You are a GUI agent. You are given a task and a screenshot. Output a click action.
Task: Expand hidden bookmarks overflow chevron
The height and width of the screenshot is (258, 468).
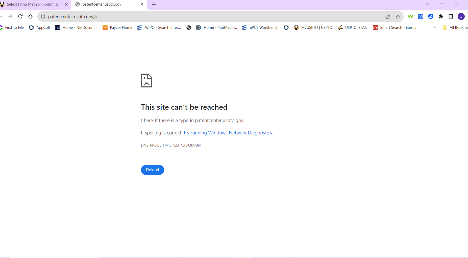[434, 28]
